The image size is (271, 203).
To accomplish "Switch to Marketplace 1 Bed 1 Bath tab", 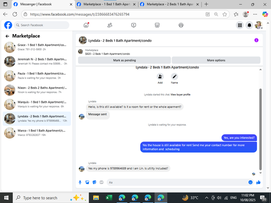I will tap(106, 4).
